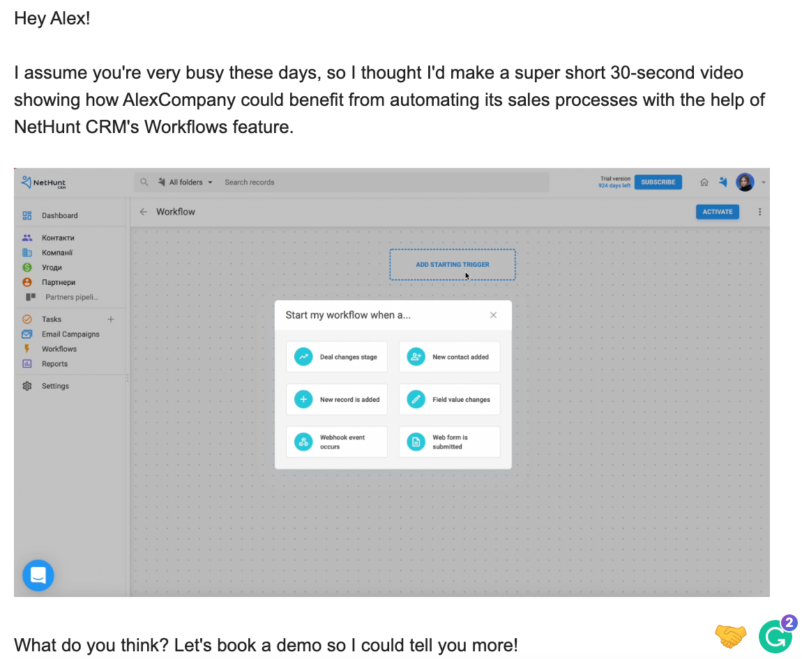
Task: Select the Deal changes stage trigger
Action: 337,357
